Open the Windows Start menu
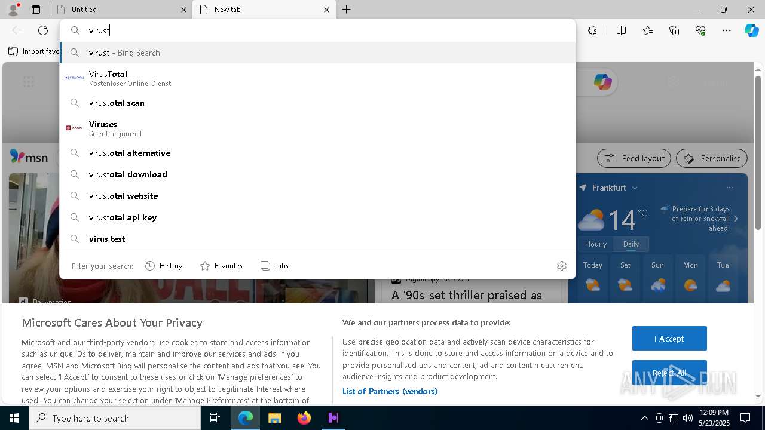This screenshot has width=765, height=430. (x=14, y=418)
